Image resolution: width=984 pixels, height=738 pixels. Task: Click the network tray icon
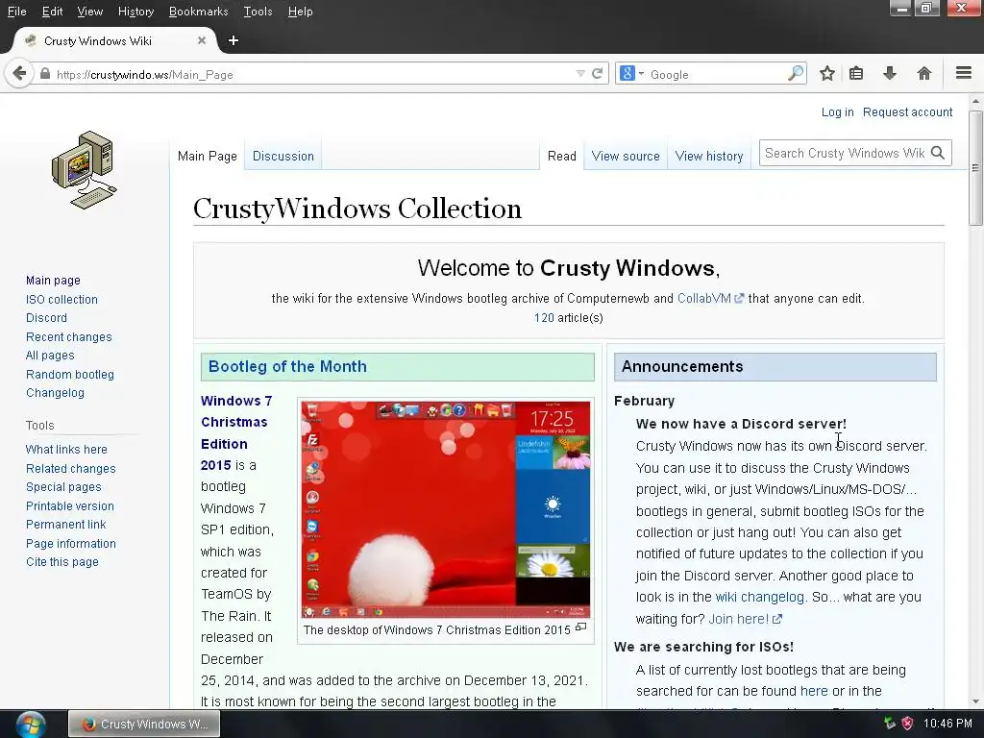(x=889, y=724)
